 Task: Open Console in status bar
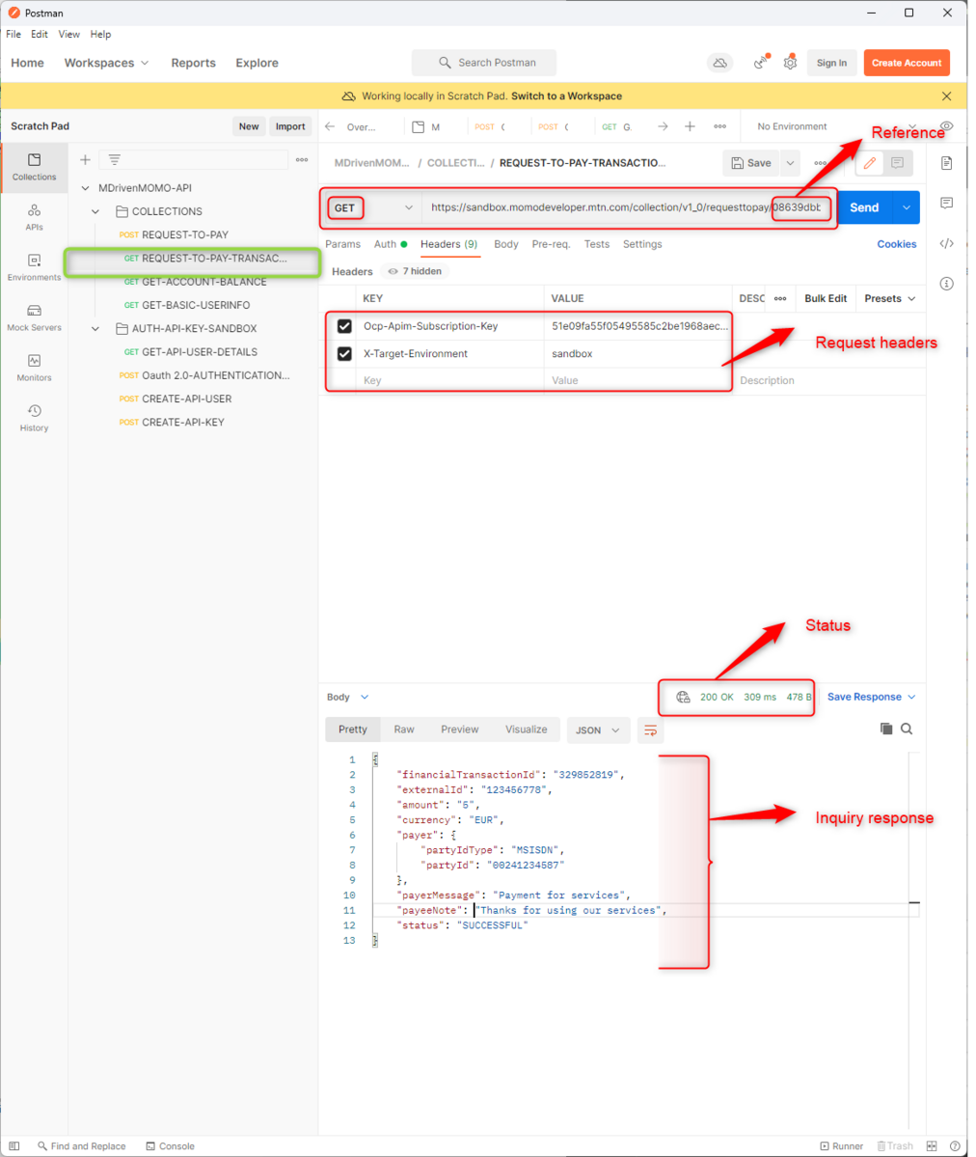point(171,1146)
